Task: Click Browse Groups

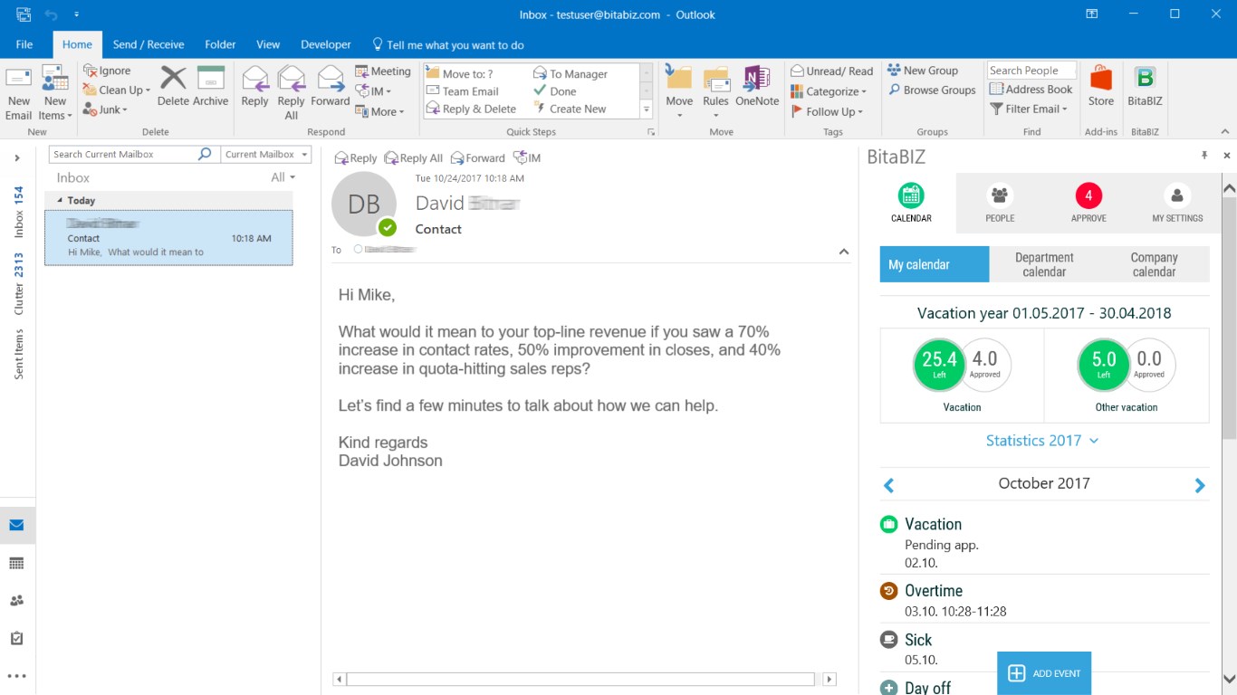Action: (932, 90)
